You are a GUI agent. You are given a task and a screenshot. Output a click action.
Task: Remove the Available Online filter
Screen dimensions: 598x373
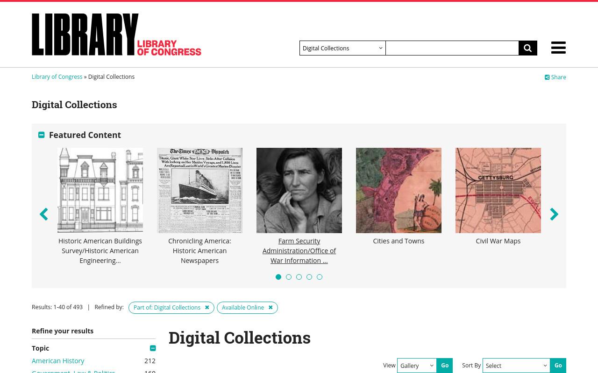pyautogui.click(x=271, y=308)
